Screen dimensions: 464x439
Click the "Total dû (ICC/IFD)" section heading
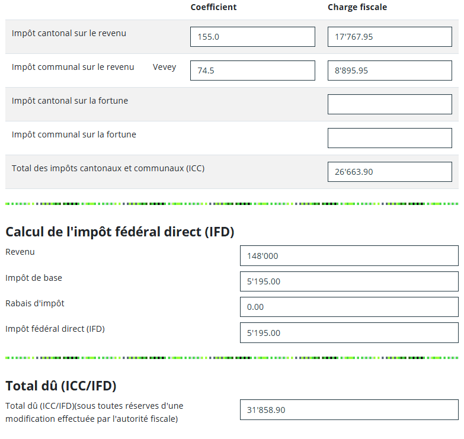(x=61, y=386)
